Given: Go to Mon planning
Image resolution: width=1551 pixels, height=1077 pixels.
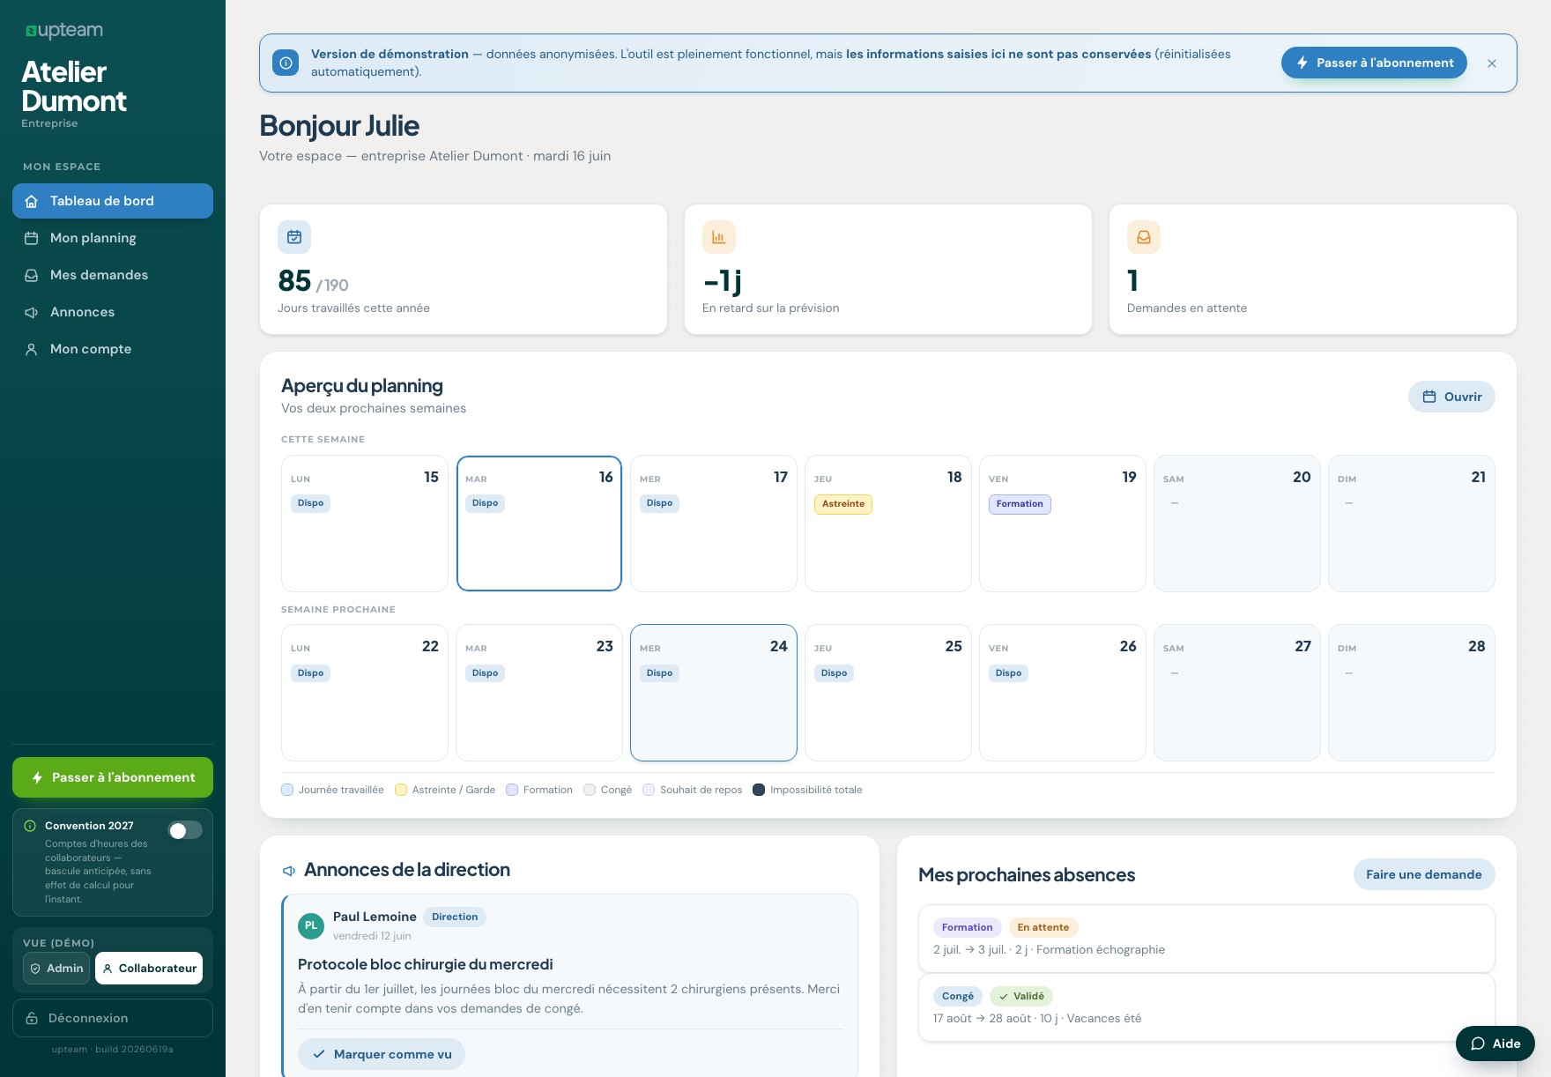Looking at the screenshot, I should 113,238.
